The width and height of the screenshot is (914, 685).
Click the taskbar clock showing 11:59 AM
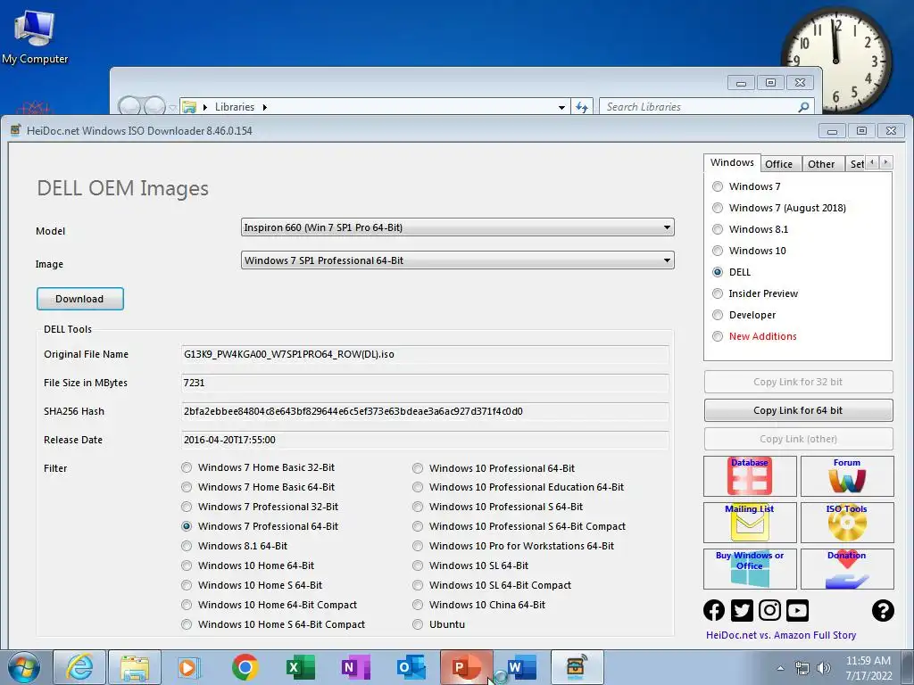868,668
